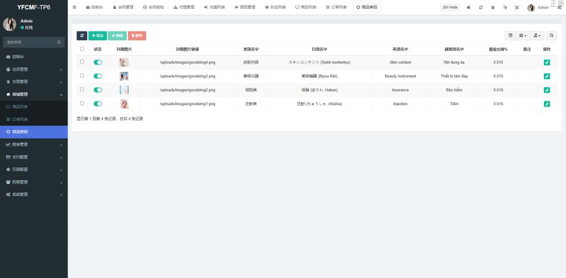
Task: Click the 编辑 edit button above the table
Action: (117, 36)
